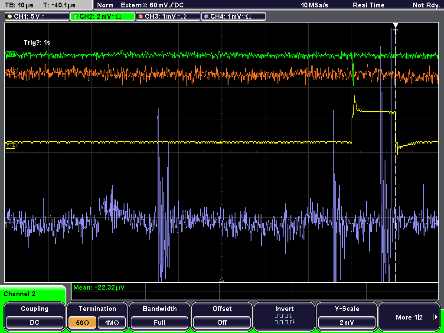Click the center time reference triangle at bottom
The height and width of the screenshot is (333, 444).
(x=222, y=280)
